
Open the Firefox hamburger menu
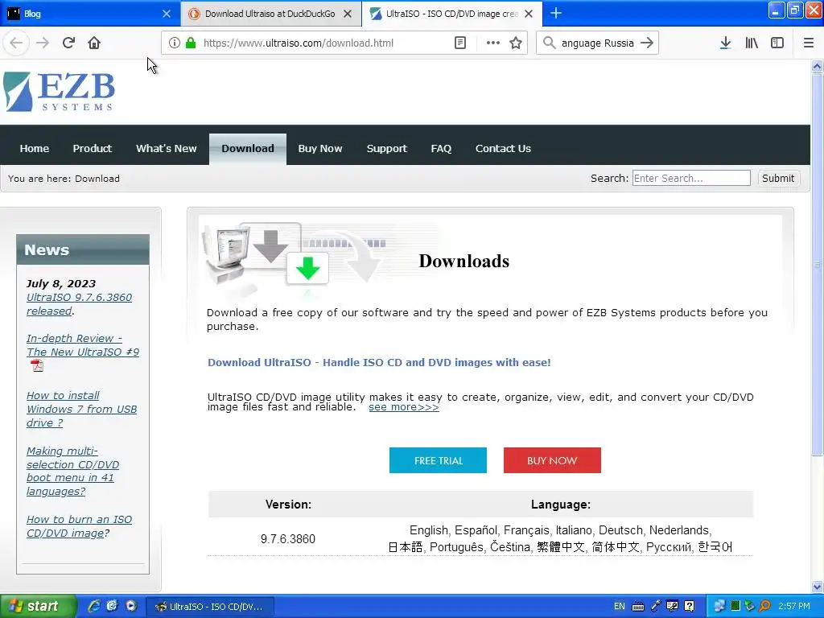(x=809, y=43)
